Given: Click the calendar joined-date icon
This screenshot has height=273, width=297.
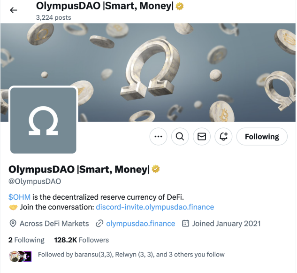Looking at the screenshot, I should point(185,224).
